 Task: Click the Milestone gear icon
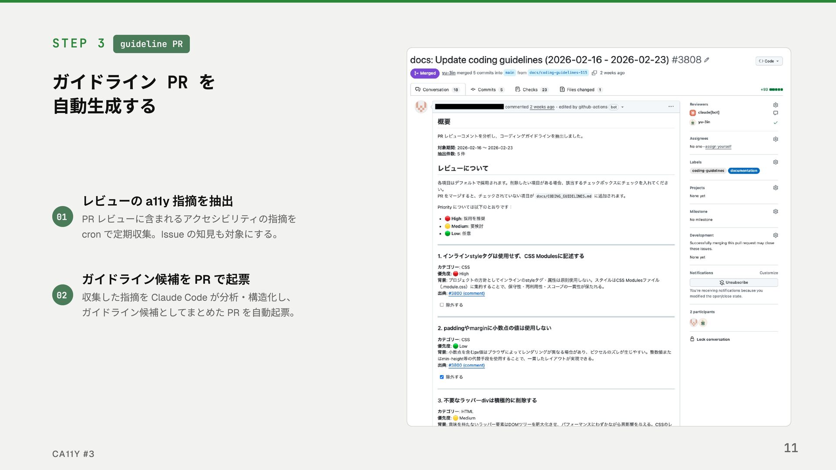click(x=775, y=211)
